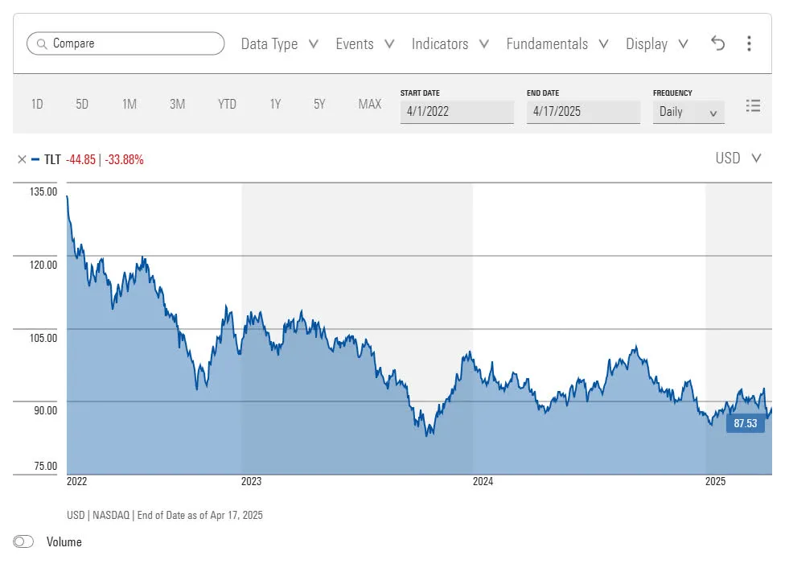Expand the Data Type dropdown
The image size is (785, 568).
point(279,44)
